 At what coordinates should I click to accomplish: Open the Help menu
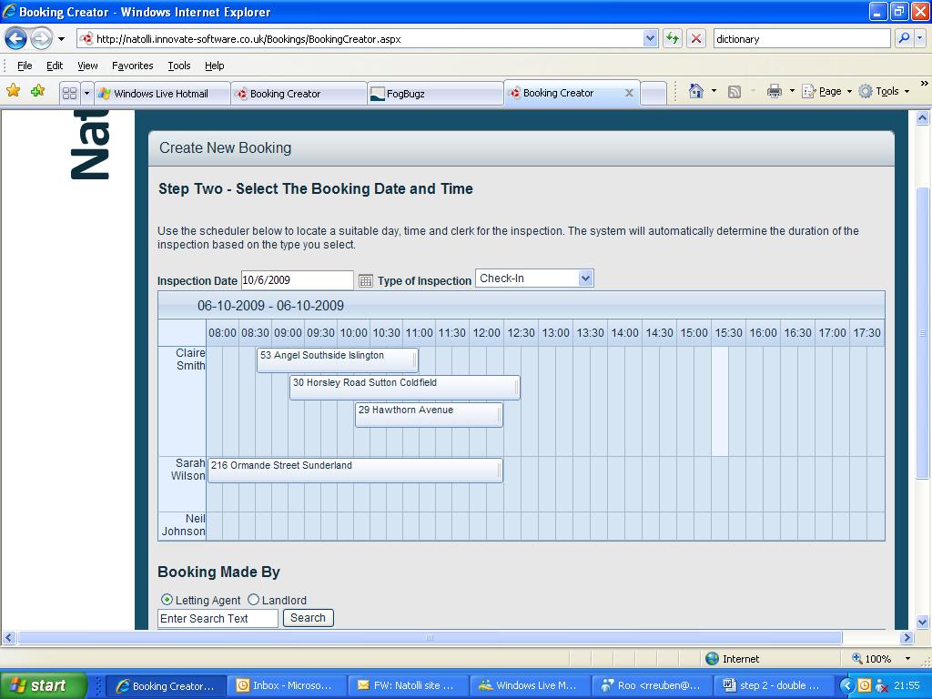click(215, 66)
